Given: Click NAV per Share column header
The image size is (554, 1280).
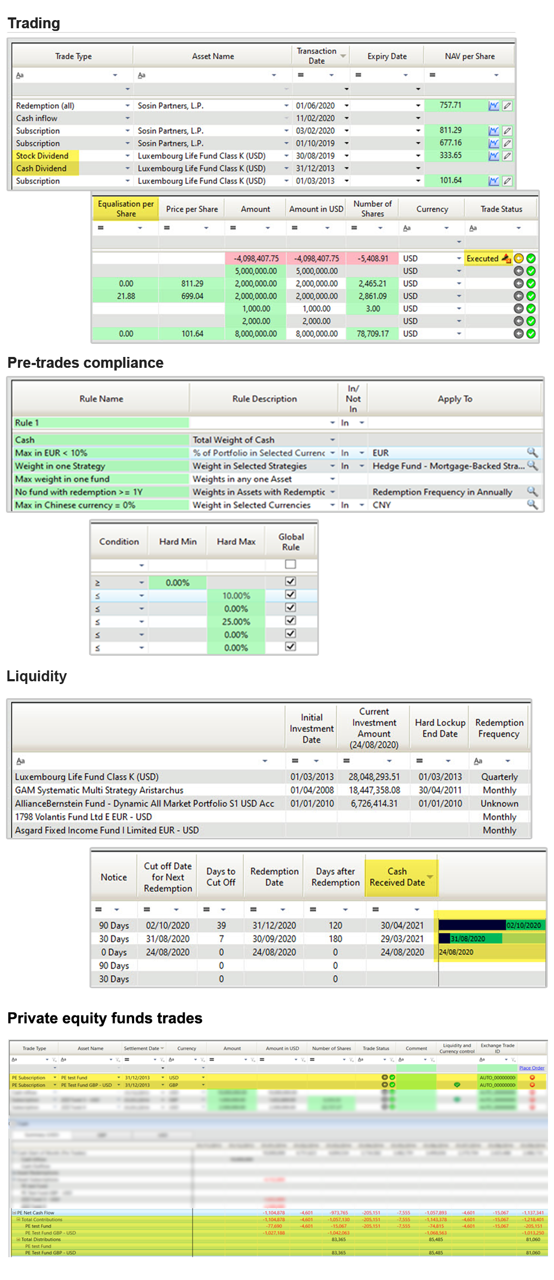Looking at the screenshot, I should pos(469,56).
